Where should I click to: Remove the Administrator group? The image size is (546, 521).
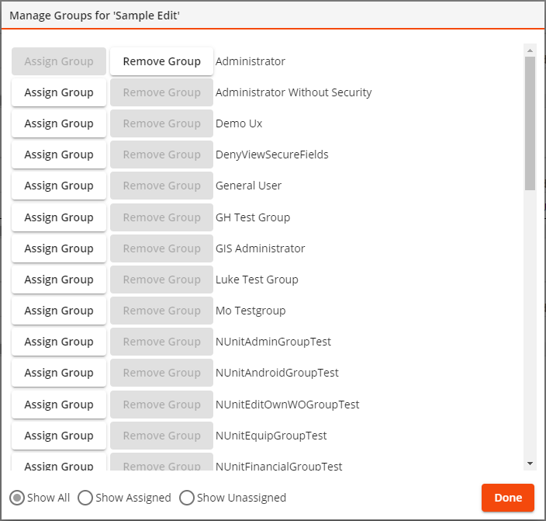[161, 61]
